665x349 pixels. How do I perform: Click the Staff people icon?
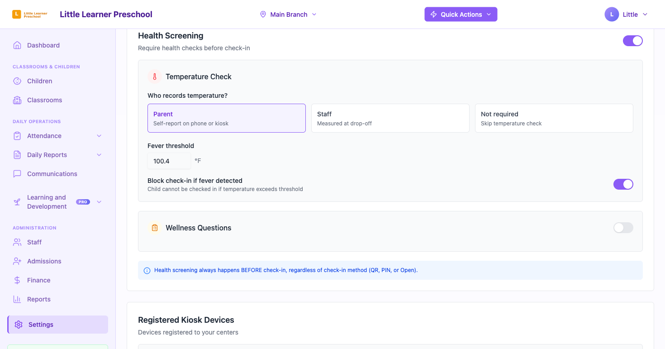pos(17,242)
